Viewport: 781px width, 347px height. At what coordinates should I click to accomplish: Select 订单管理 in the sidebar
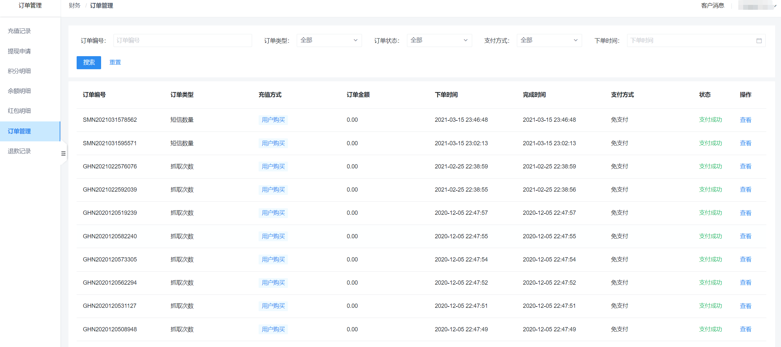click(30, 131)
